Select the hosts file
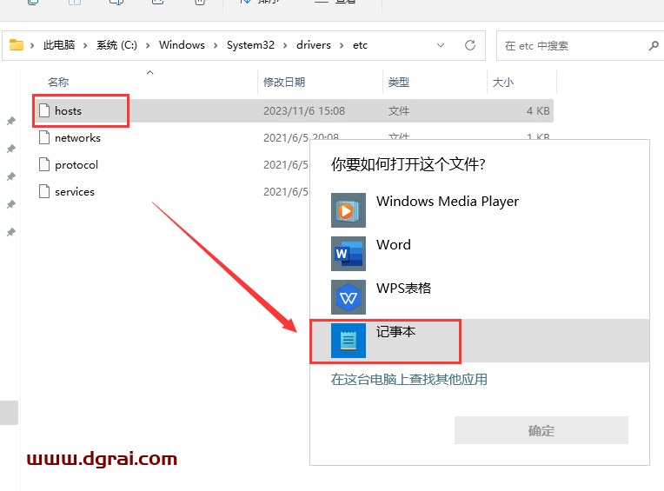Image resolution: width=664 pixels, height=491 pixels. pos(68,111)
